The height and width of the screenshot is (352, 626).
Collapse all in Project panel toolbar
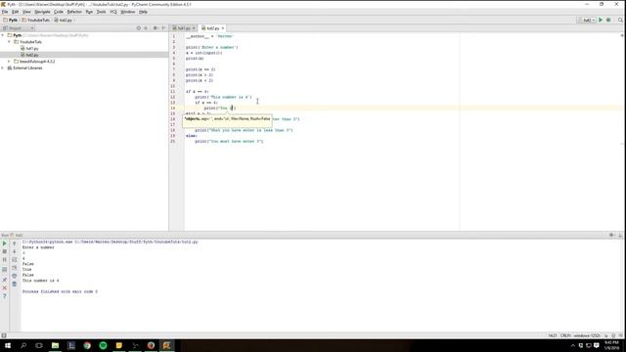(x=146, y=28)
